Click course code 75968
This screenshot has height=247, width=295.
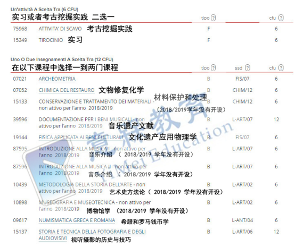tap(20, 29)
